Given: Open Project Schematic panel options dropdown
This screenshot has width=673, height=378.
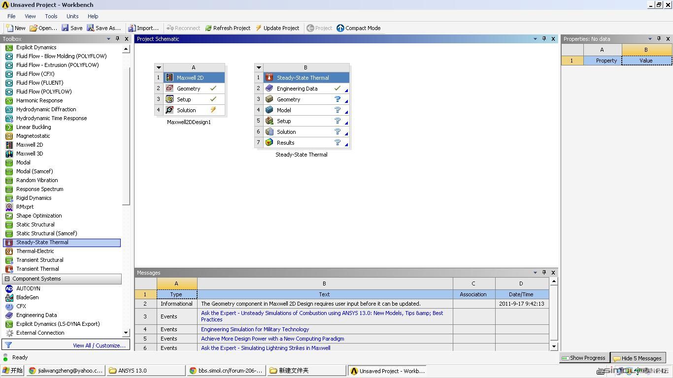Looking at the screenshot, I should coord(535,39).
